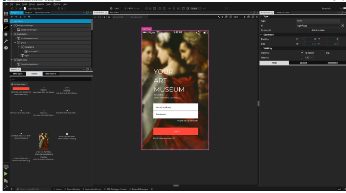This screenshot has height=193, width=346.
Task: Toggle the Is visible checkbox
Action: coord(302,53)
